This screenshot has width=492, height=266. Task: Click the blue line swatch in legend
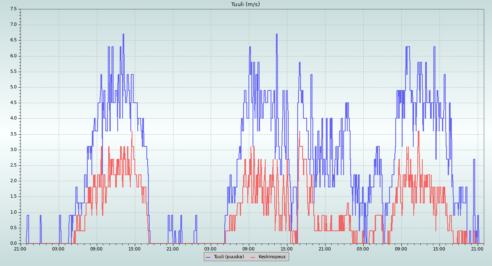[208, 257]
